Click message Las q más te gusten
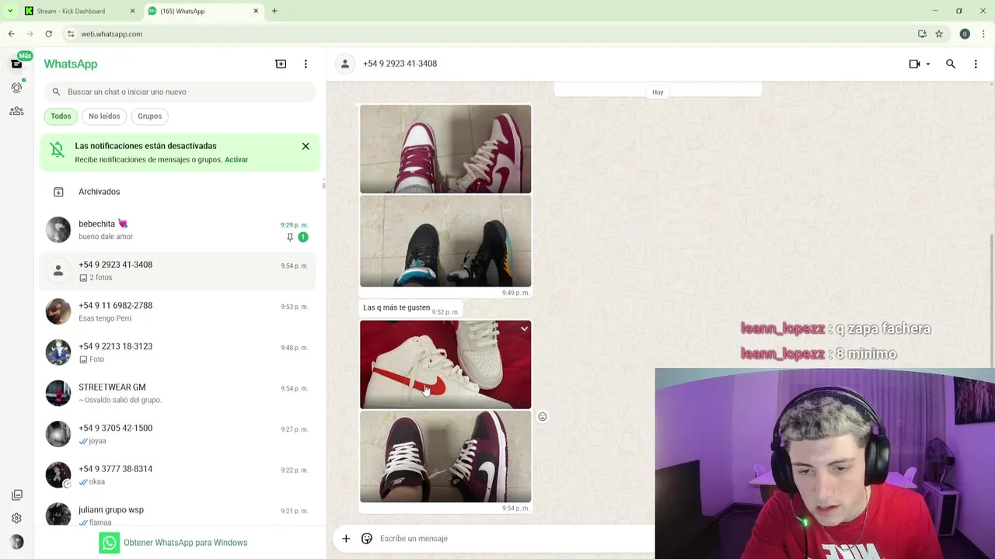This screenshot has height=559, width=995. [396, 307]
